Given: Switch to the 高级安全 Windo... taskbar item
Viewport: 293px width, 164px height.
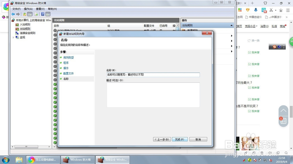Looking at the screenshot, I should pos(113,160).
